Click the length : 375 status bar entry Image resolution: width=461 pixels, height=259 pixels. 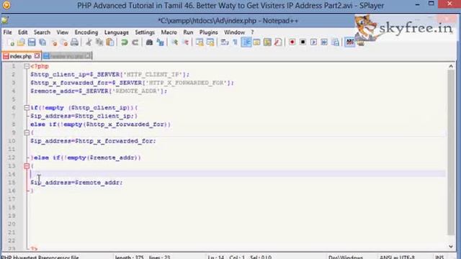(x=129, y=257)
